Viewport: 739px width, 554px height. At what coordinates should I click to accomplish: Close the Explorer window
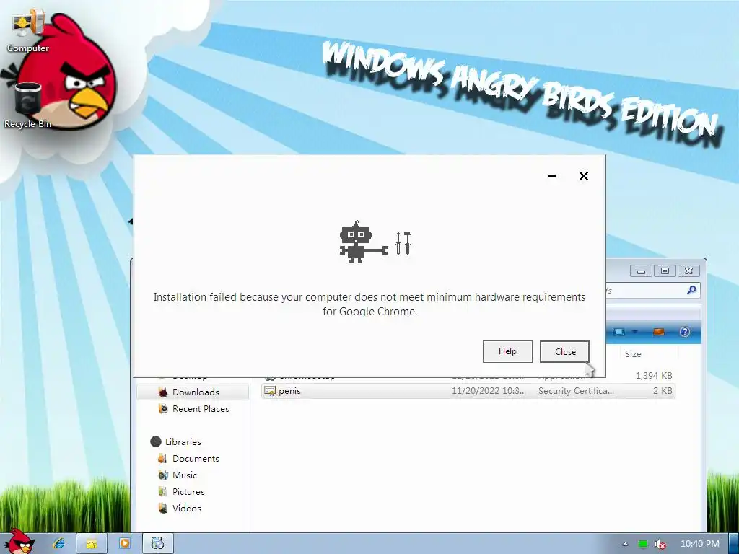click(x=688, y=271)
